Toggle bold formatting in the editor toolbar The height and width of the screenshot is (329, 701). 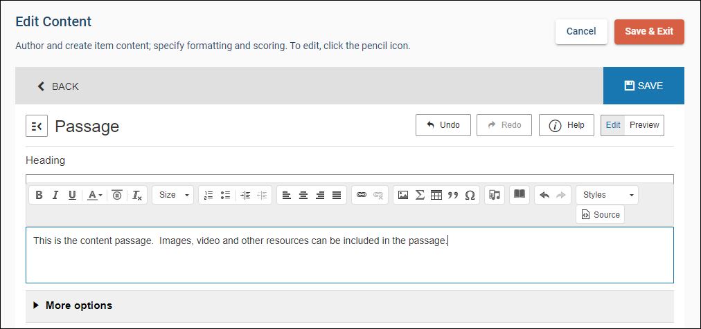click(39, 195)
